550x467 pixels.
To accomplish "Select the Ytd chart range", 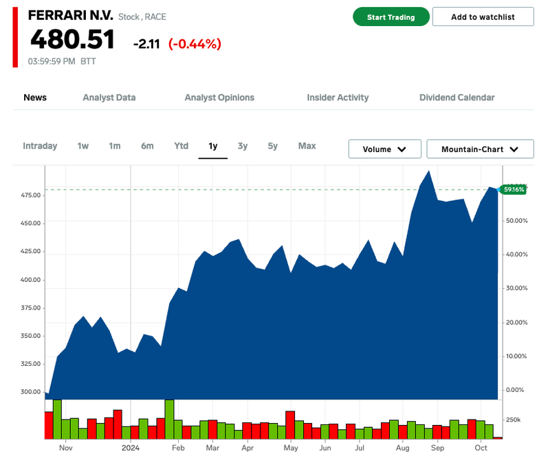I will click(x=181, y=146).
